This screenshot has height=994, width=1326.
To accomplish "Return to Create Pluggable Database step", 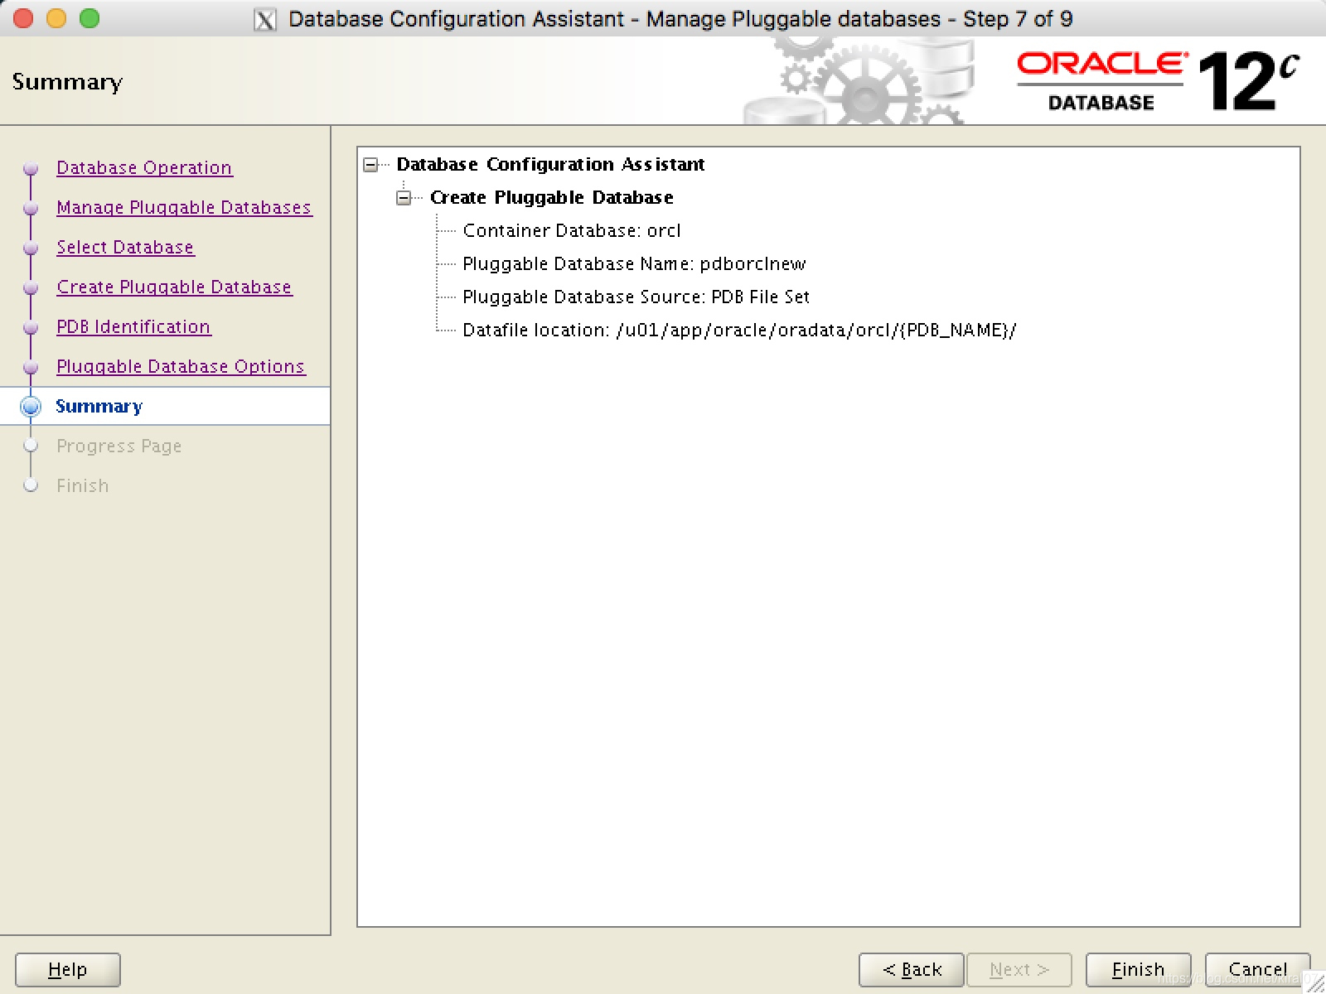I will coord(174,287).
